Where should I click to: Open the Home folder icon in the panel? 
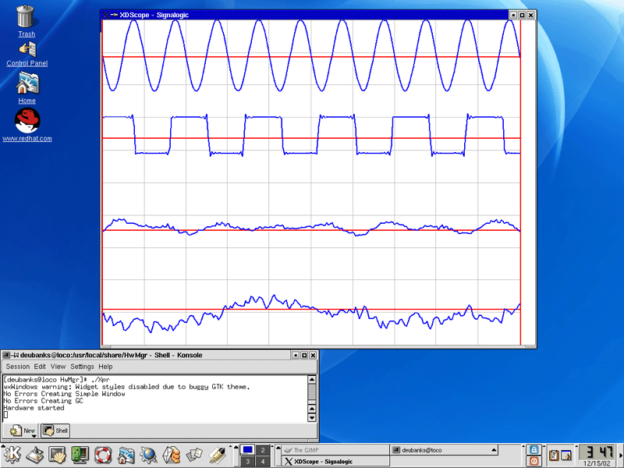coord(126,456)
